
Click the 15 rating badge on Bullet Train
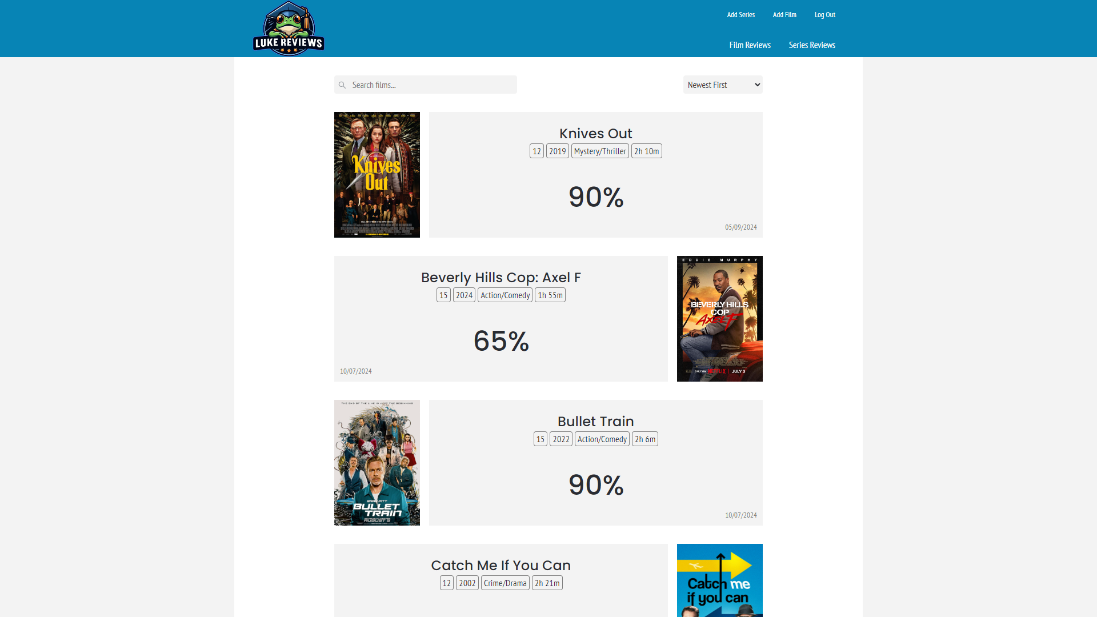pyautogui.click(x=540, y=438)
